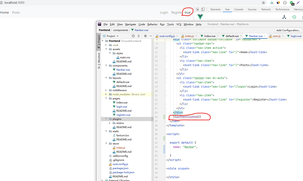Viewport: 303px width, 181px height.
Task: Collapse the store folder
Action: coord(106,144)
